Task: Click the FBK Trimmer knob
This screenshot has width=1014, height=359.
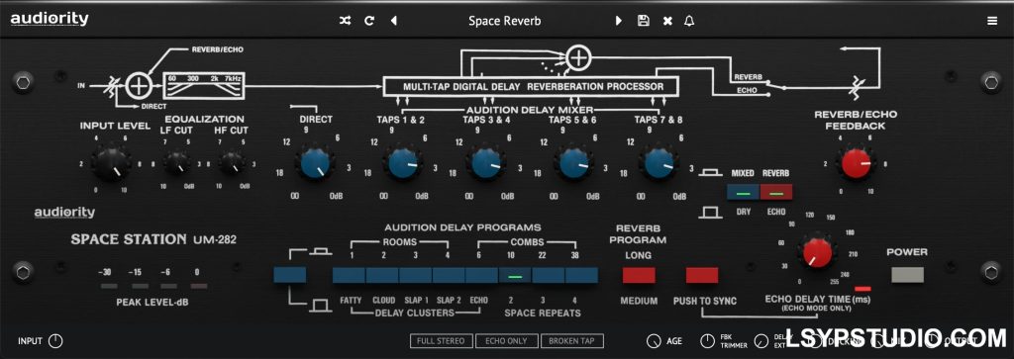Action: [707, 341]
